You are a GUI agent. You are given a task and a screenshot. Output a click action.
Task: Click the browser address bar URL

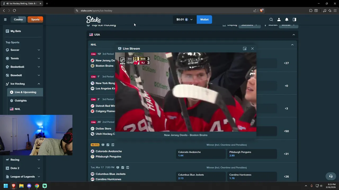(96, 11)
